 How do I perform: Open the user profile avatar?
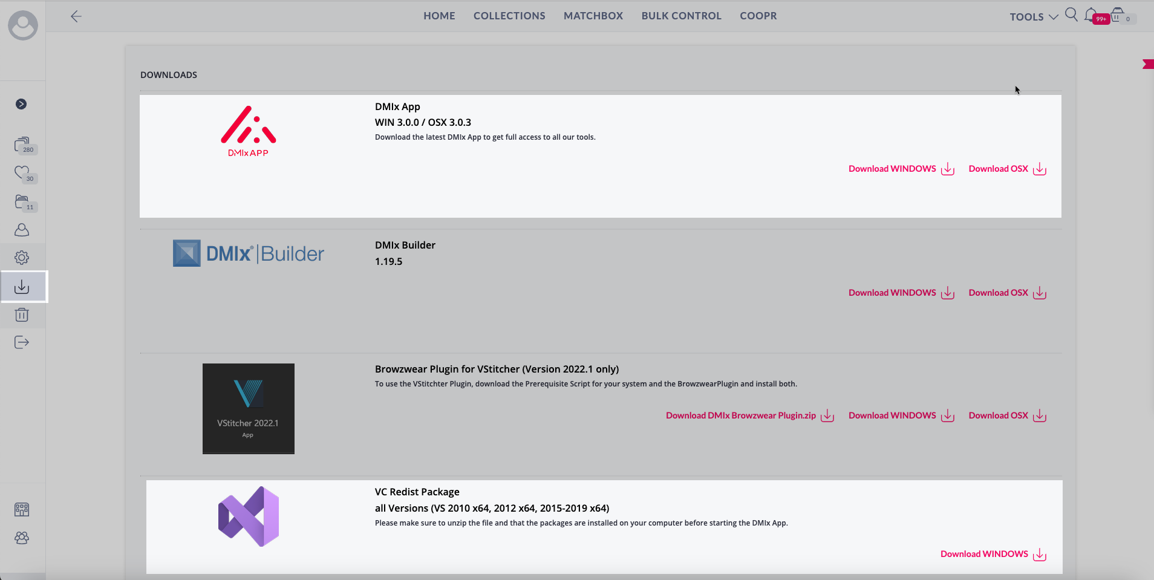click(23, 25)
